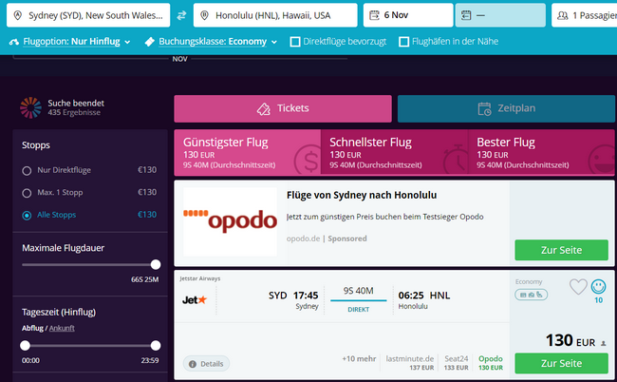Click the 66S 25M max duration value

click(x=145, y=279)
